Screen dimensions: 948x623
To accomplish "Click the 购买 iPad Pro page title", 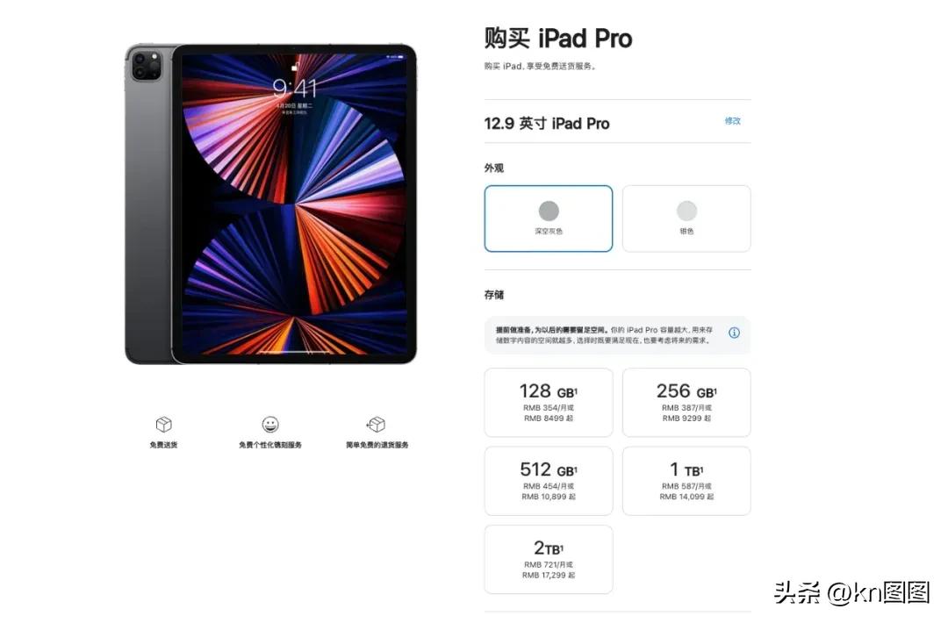I will [x=558, y=39].
